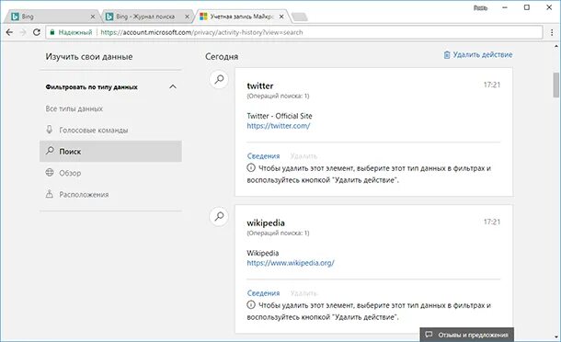Click the search circle icon beside wikipedia entry
This screenshot has width=561, height=342.
[x=219, y=216]
